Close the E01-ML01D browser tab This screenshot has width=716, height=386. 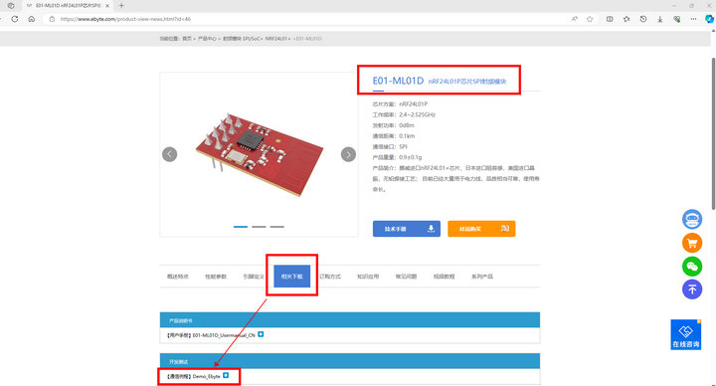pyautogui.click(x=107, y=6)
